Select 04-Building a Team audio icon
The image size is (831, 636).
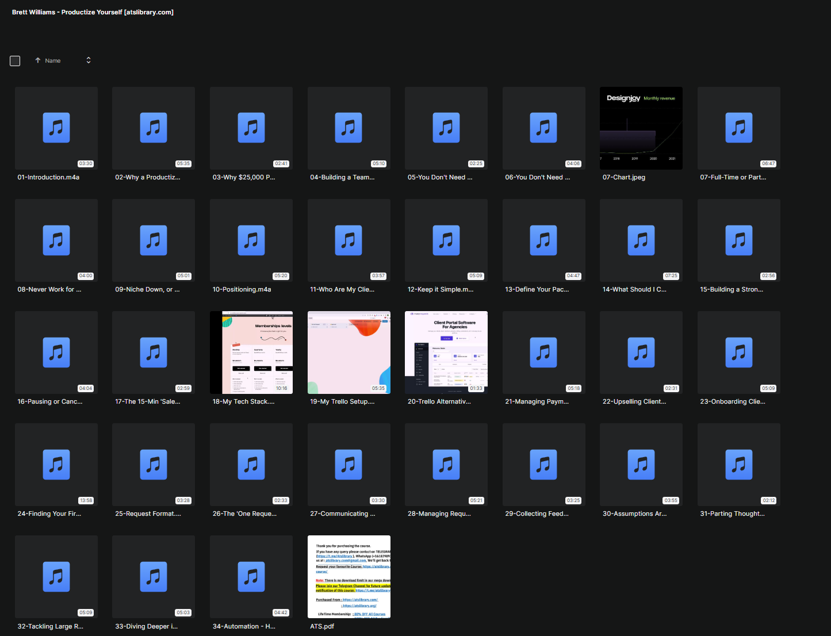pyautogui.click(x=349, y=128)
